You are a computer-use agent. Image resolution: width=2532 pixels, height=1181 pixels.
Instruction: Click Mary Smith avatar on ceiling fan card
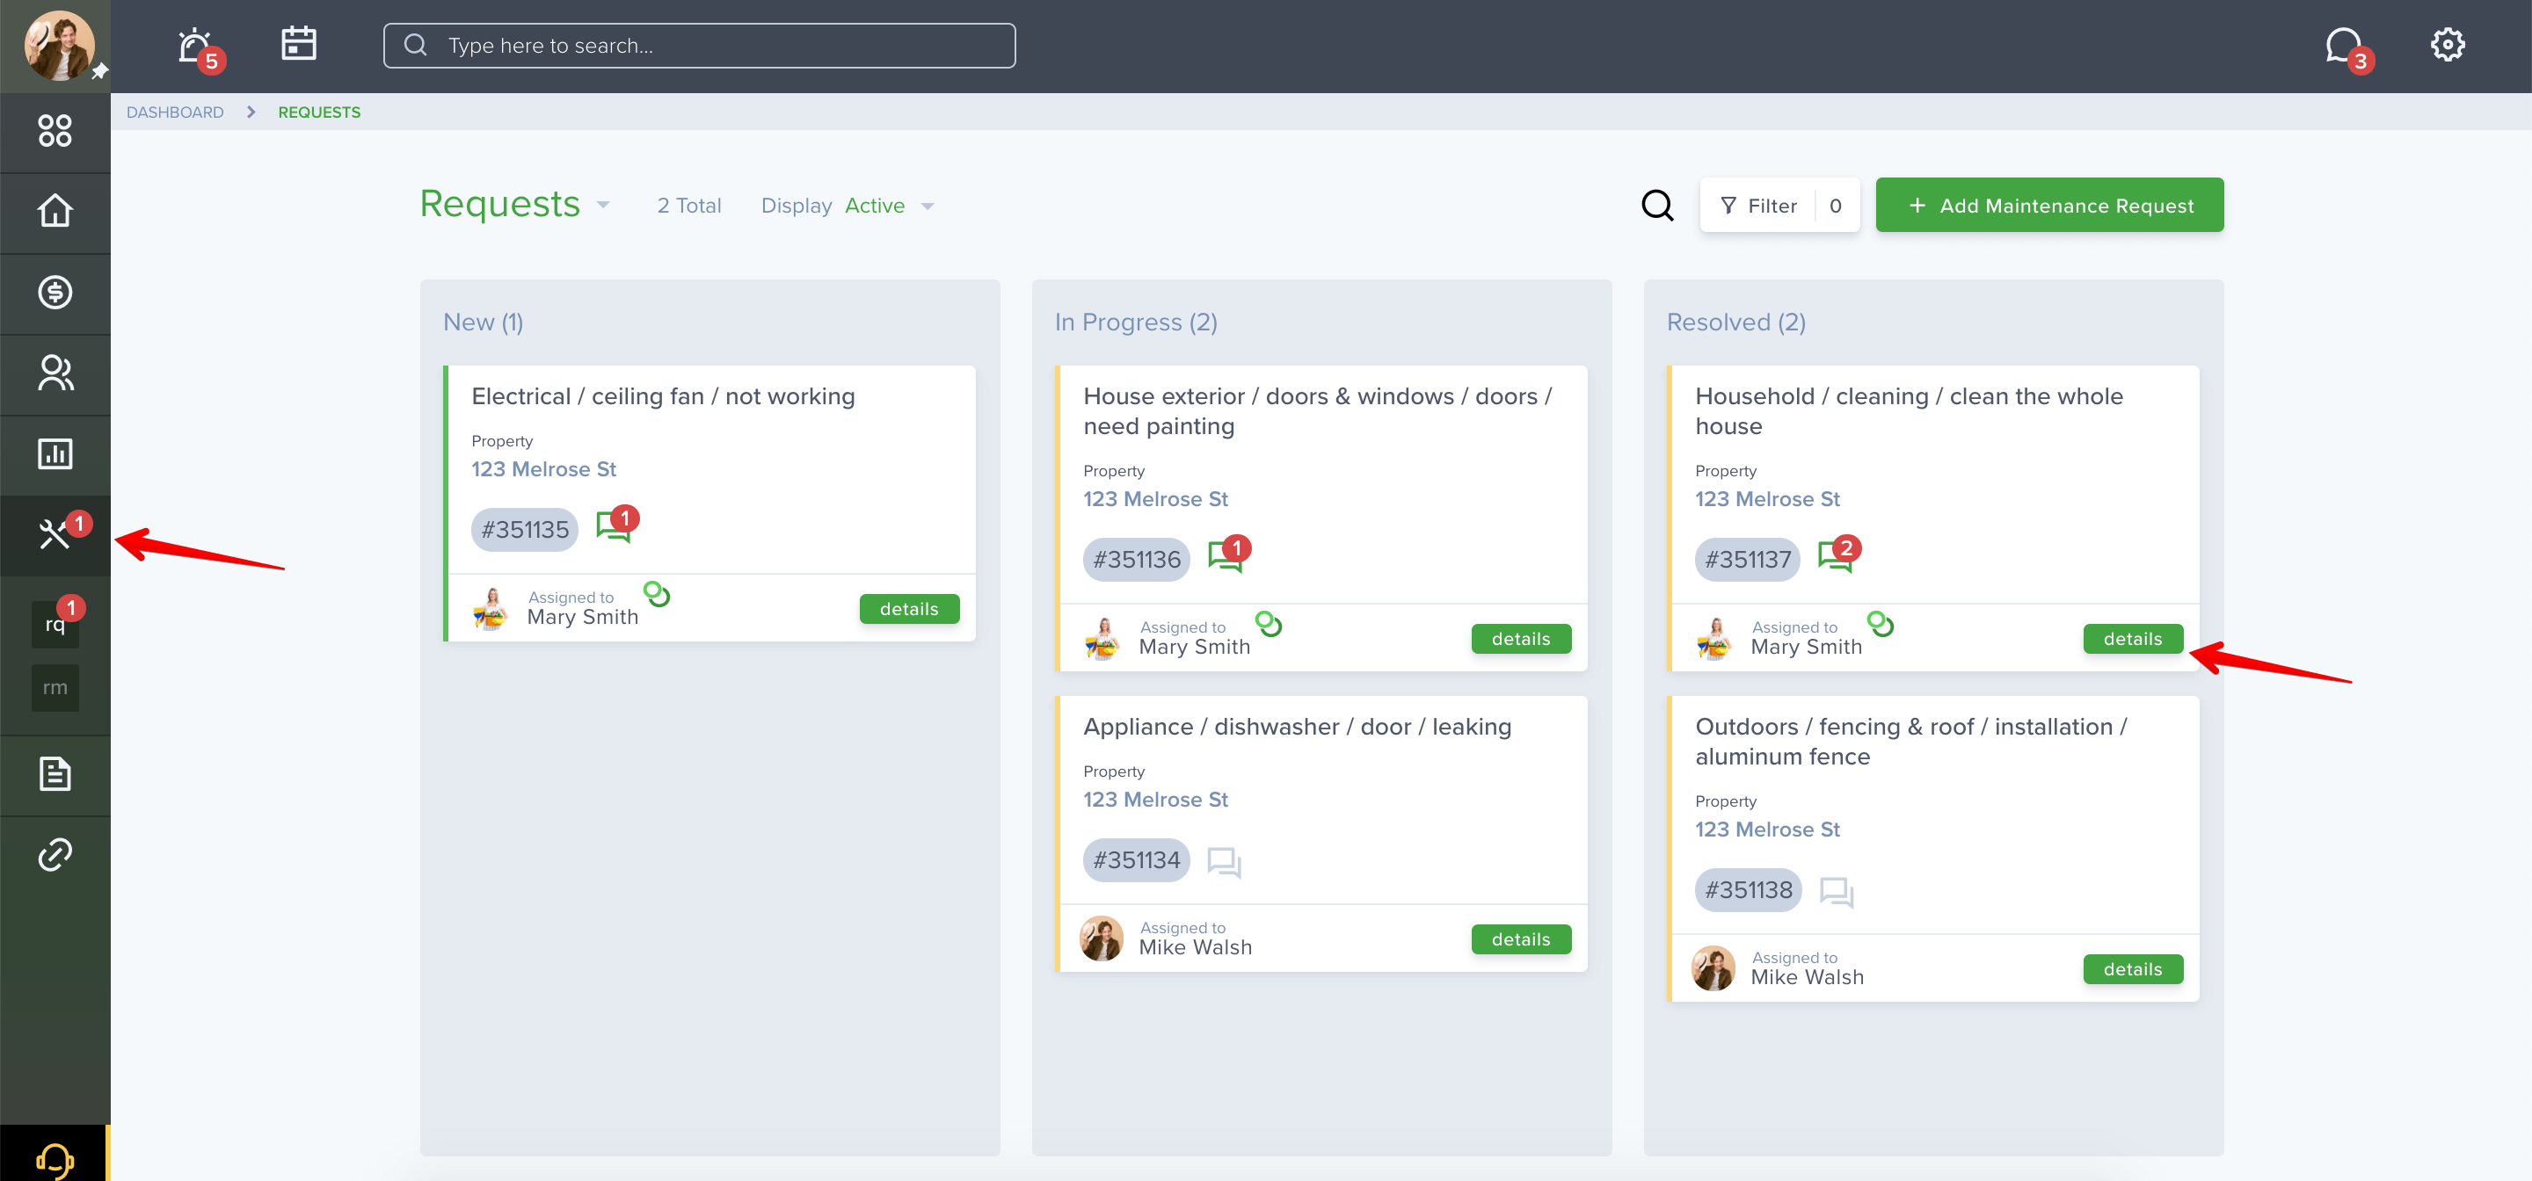click(491, 608)
